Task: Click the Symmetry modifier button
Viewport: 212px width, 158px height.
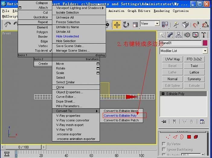Action: [x=194, y=79]
